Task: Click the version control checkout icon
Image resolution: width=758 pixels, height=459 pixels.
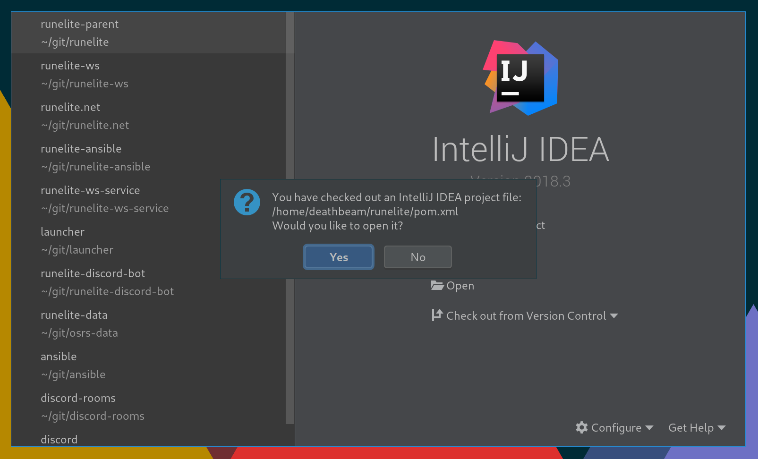Action: tap(437, 315)
